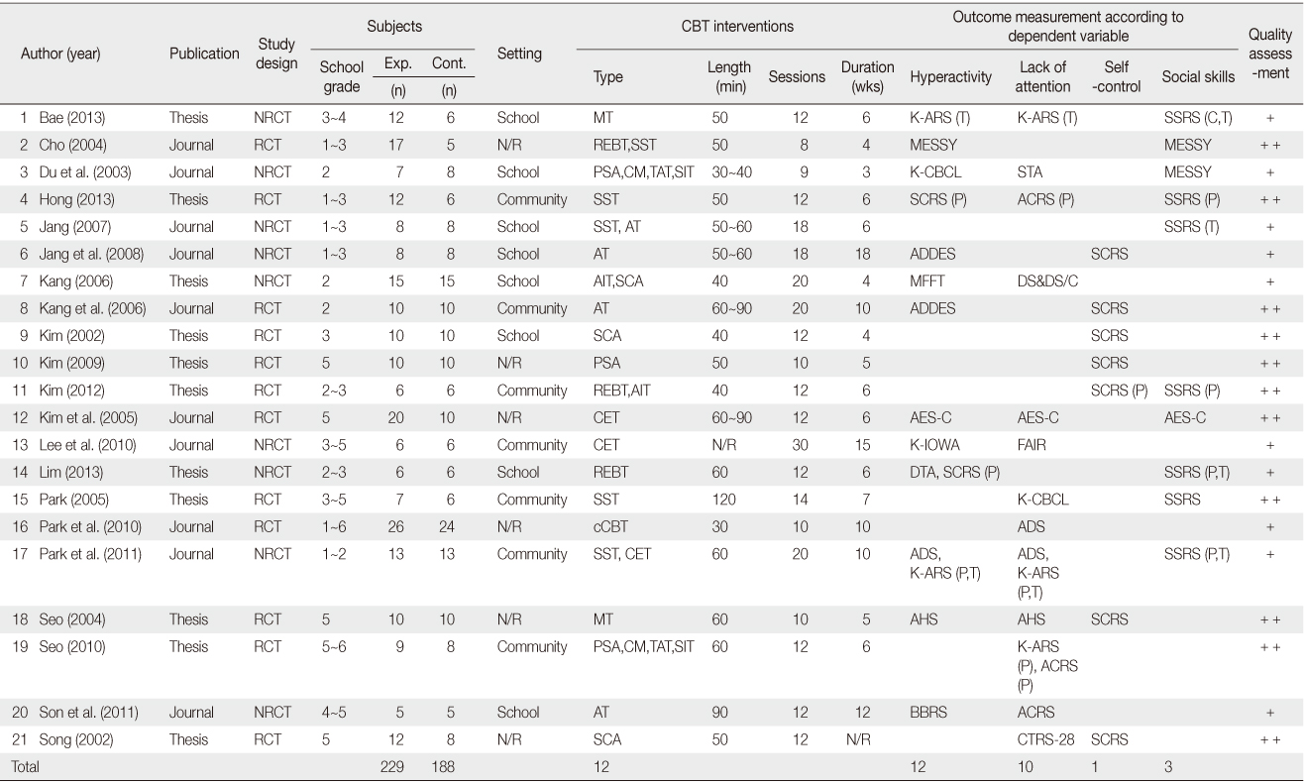Viewport: 1304px width, 784px height.
Task: Select 'Hong (2013)' in author column
Action: coord(76,199)
